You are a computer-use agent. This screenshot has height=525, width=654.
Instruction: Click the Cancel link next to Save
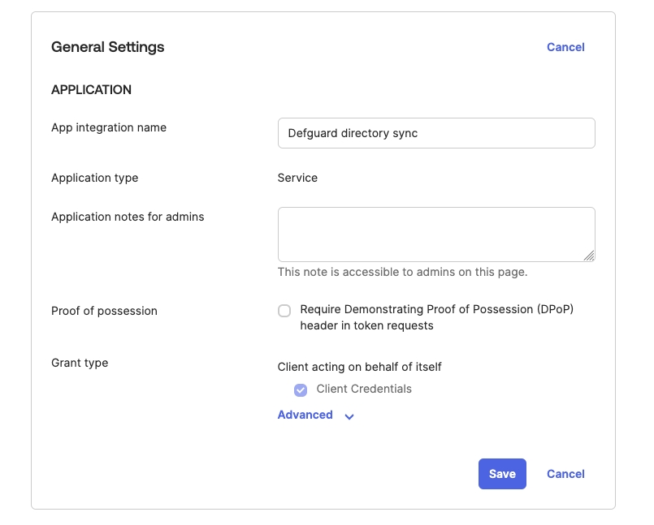pos(565,474)
